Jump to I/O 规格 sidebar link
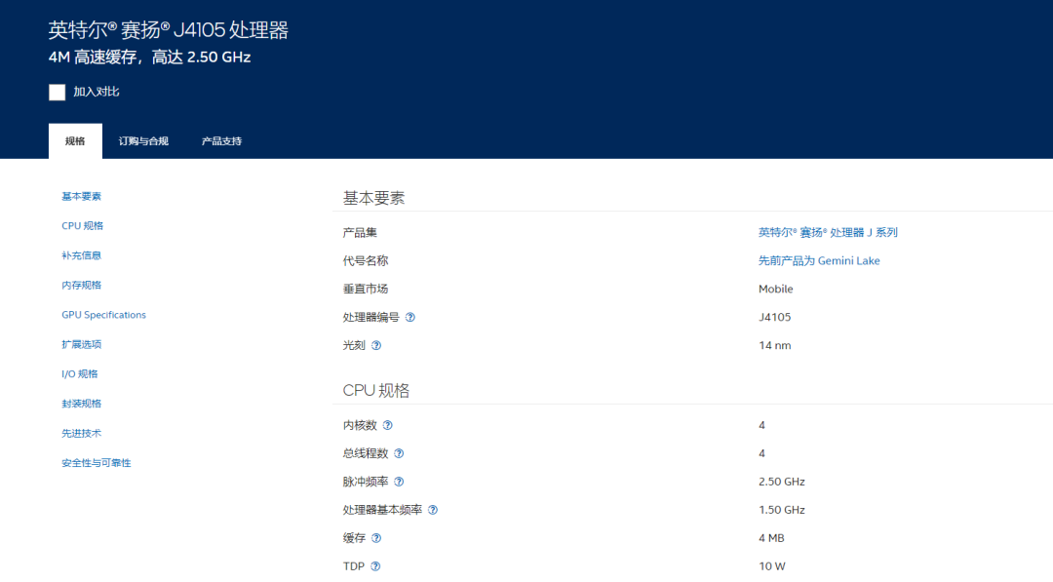Viewport: 1053px width, 582px height. point(79,374)
